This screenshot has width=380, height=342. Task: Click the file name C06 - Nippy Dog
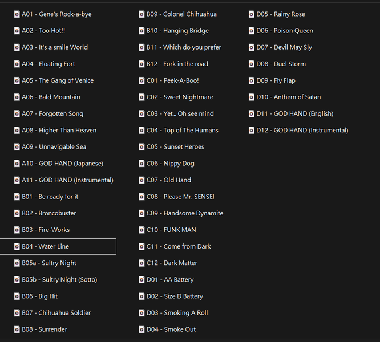171,164
